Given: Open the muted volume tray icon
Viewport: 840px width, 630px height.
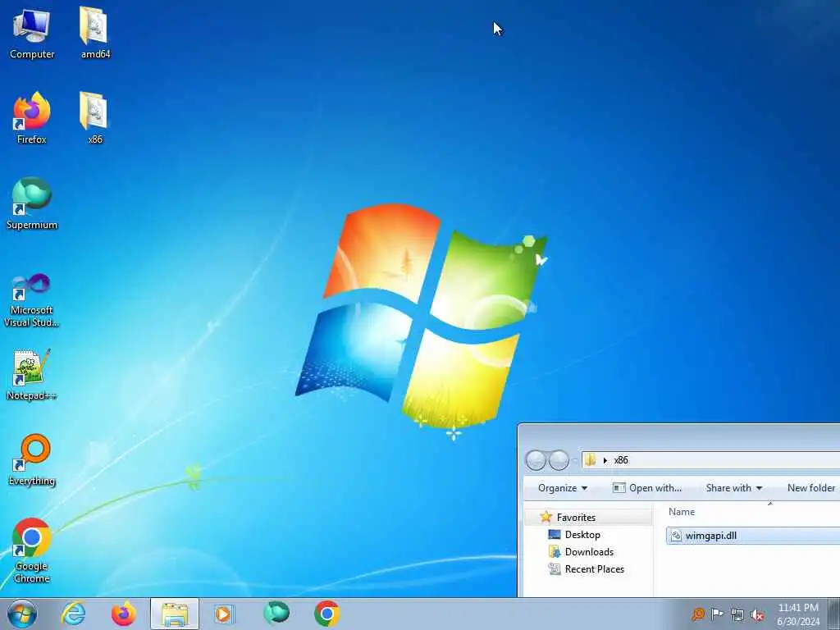Looking at the screenshot, I should coord(757,614).
